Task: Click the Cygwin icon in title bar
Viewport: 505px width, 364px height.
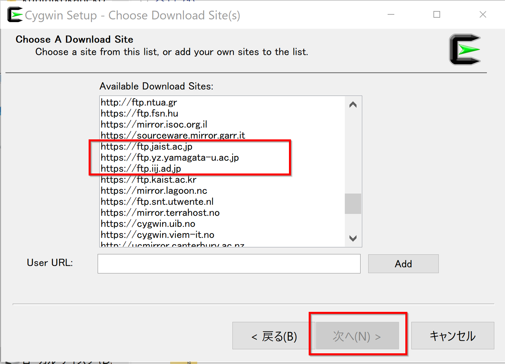Action: tap(15, 15)
